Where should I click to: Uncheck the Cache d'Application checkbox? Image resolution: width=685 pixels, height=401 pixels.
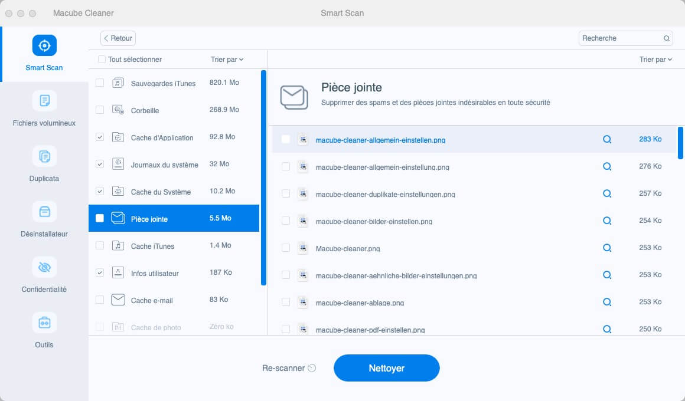(x=100, y=137)
